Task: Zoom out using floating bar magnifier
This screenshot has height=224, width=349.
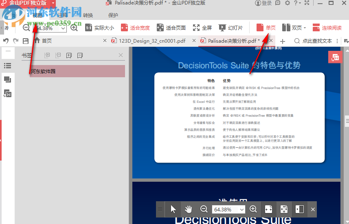Action: click(204, 209)
